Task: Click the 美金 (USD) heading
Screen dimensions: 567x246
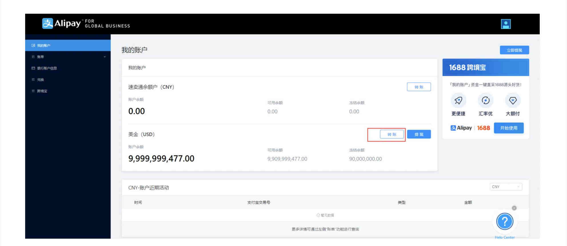Action: [141, 134]
